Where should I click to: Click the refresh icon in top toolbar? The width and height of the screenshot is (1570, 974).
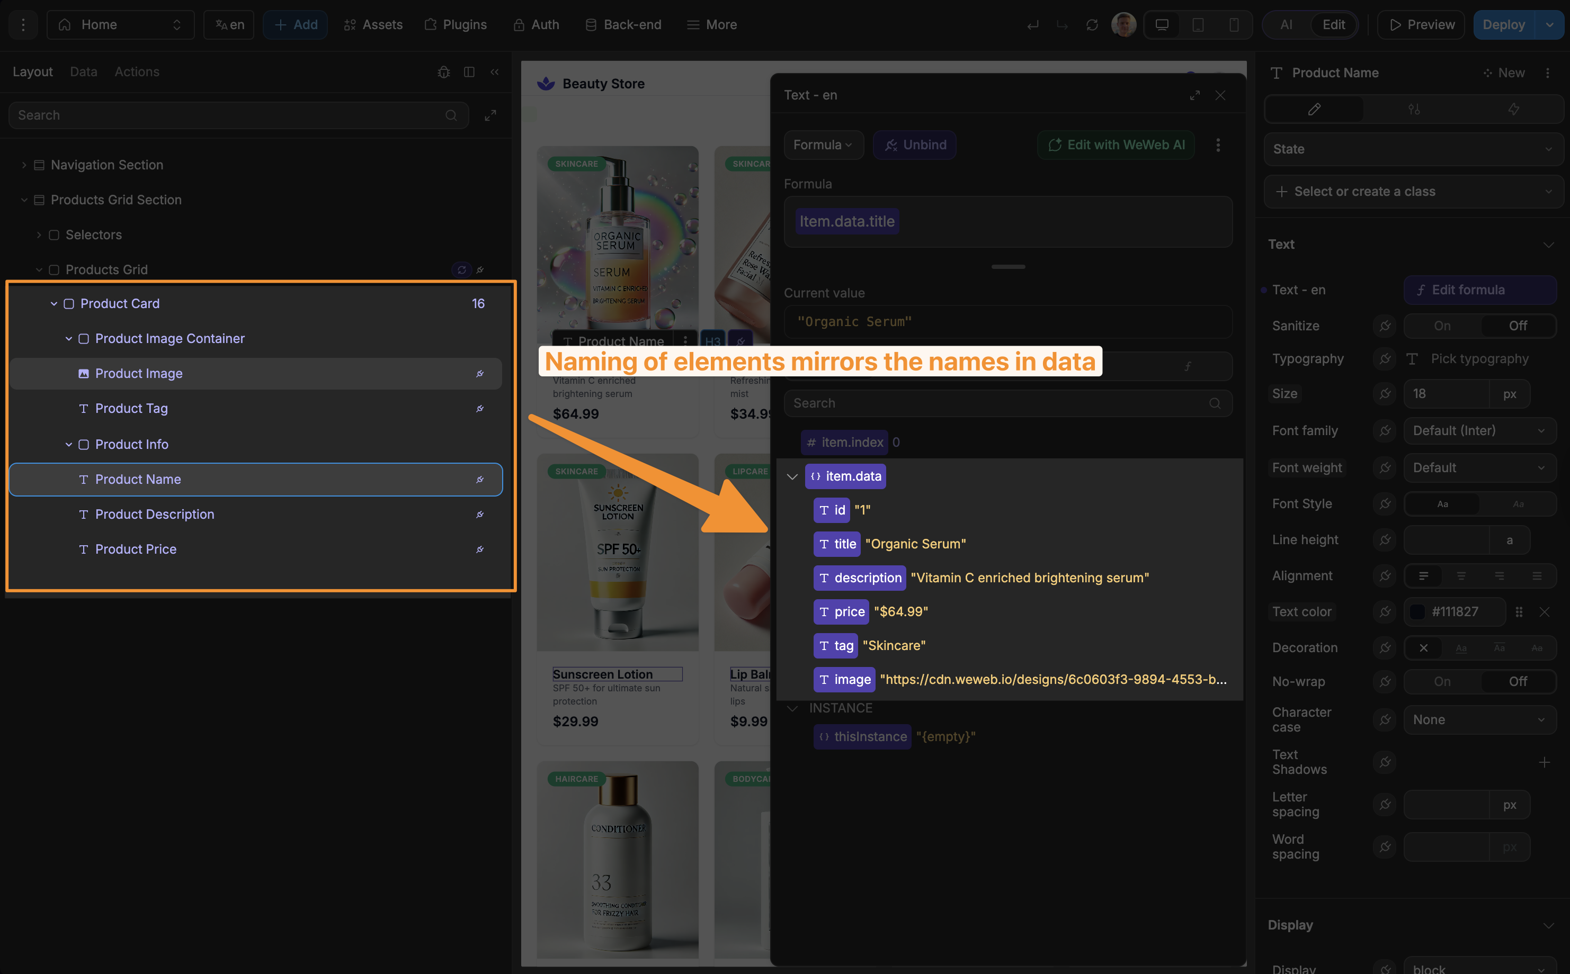(x=1092, y=25)
